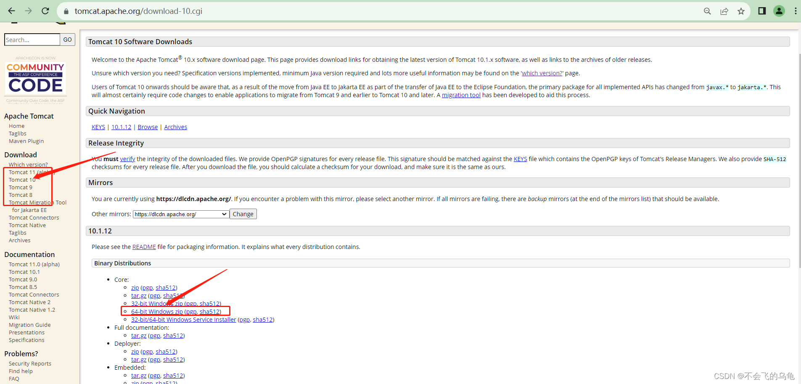Open Taglibs under Apache Tomcat
Viewport: 801px width, 384px height.
(18, 134)
